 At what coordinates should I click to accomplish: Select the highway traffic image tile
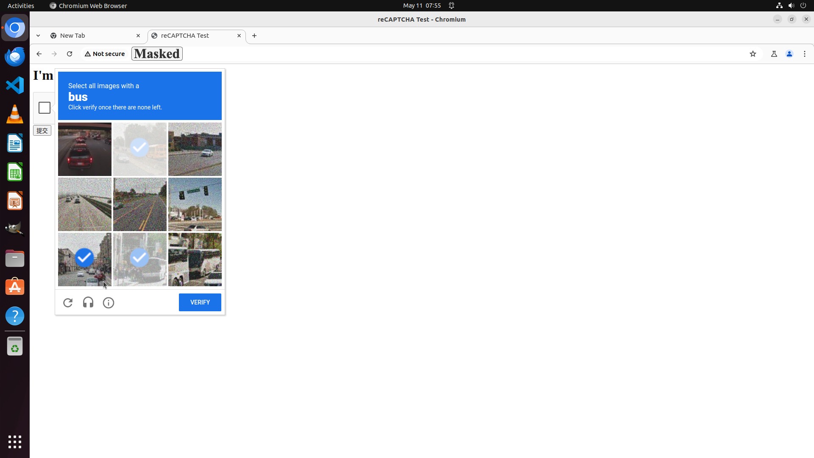[85, 204]
